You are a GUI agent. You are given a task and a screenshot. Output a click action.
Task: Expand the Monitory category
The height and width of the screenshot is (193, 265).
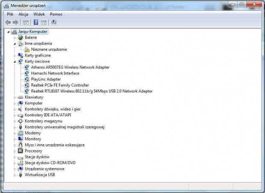pyautogui.click(x=15, y=139)
